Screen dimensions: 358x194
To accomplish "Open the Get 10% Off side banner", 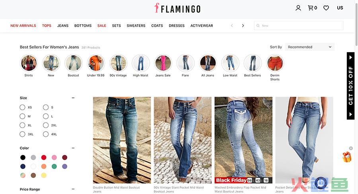I will click(x=350, y=86).
